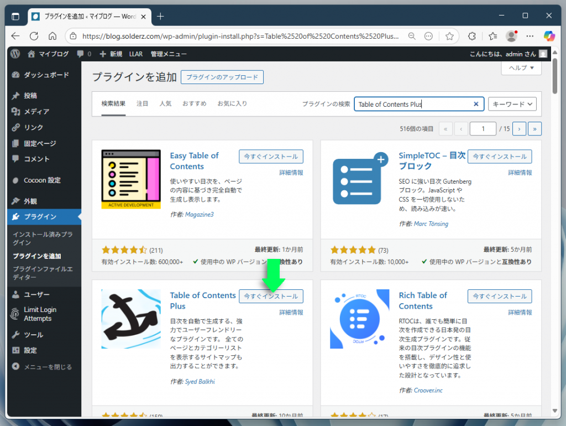The image size is (566, 426).
Task: Open the ダッシュボード gauge icon in the sidebar
Action: pos(16,75)
